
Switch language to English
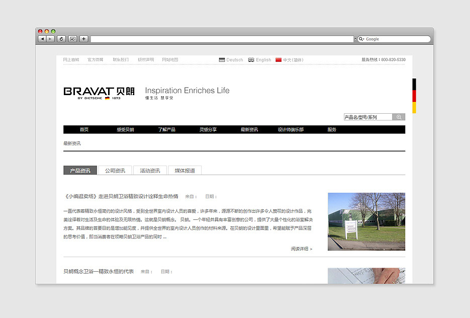click(263, 60)
